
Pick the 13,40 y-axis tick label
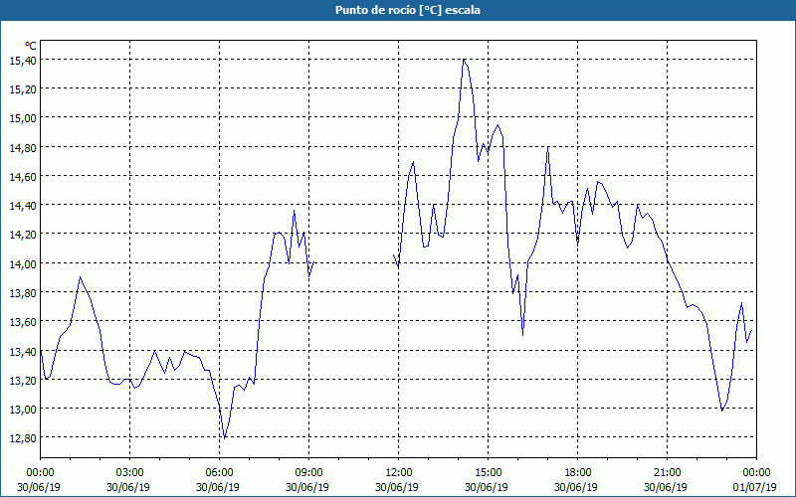tap(22, 351)
